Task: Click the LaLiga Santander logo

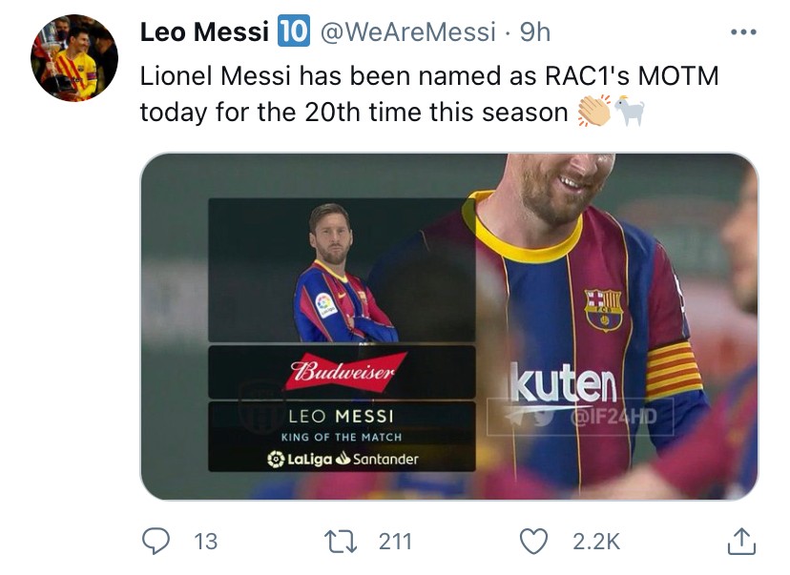Action: (x=343, y=459)
